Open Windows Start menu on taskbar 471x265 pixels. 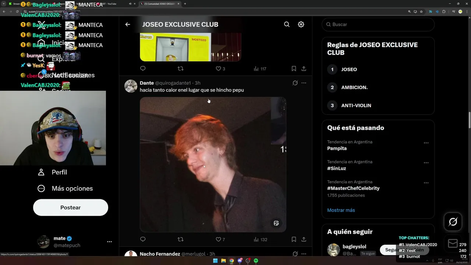click(215, 261)
